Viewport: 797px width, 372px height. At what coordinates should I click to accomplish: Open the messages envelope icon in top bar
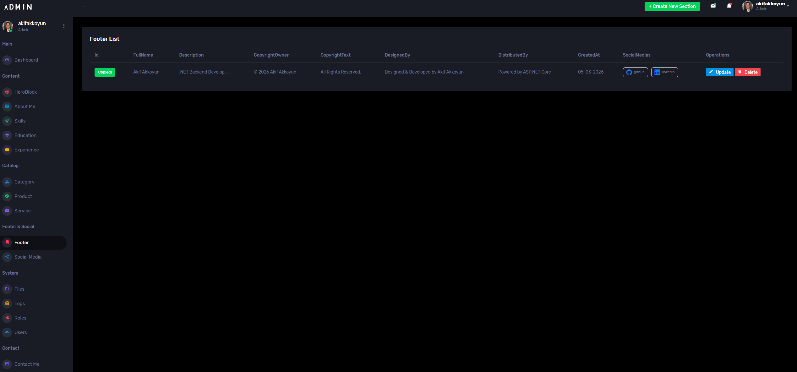point(713,6)
